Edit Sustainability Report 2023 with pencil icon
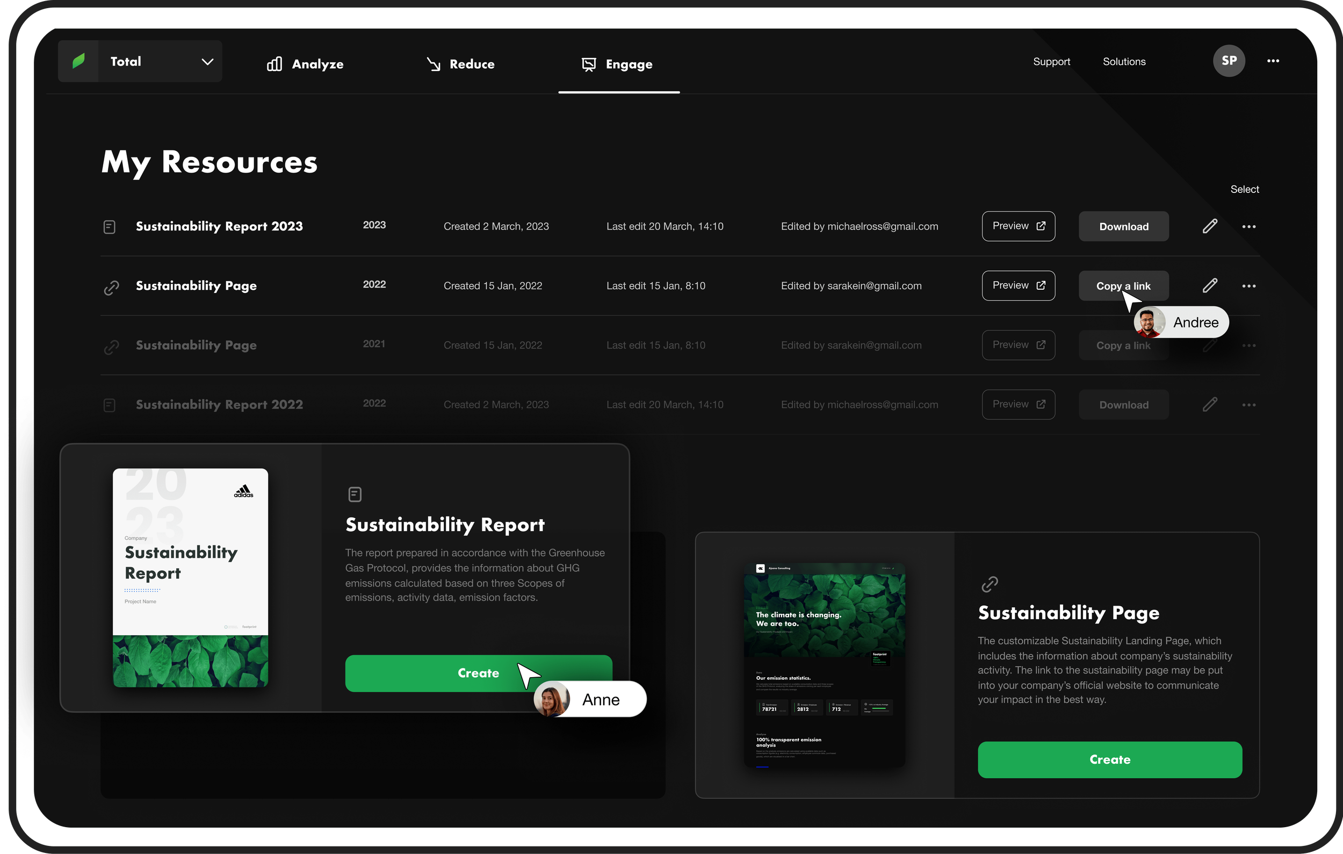 (x=1210, y=226)
